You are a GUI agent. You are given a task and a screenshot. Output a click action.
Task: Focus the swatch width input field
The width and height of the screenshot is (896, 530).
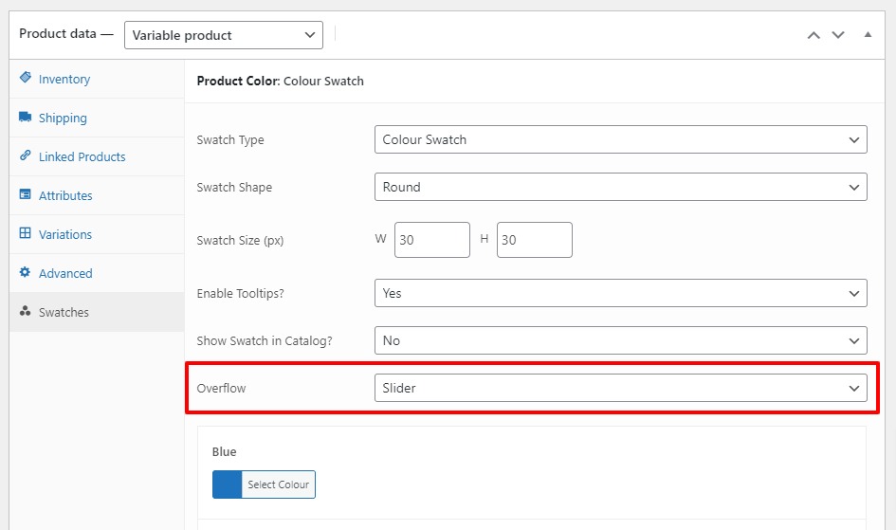point(432,240)
